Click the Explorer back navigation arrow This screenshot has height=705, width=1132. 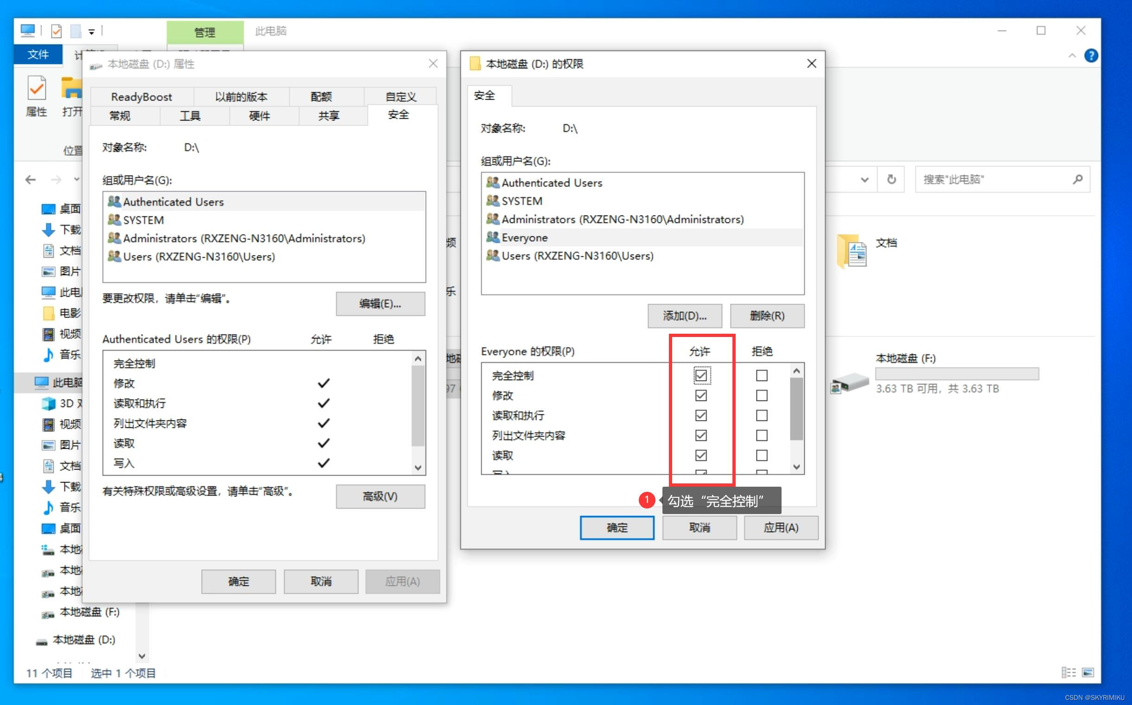coord(31,179)
